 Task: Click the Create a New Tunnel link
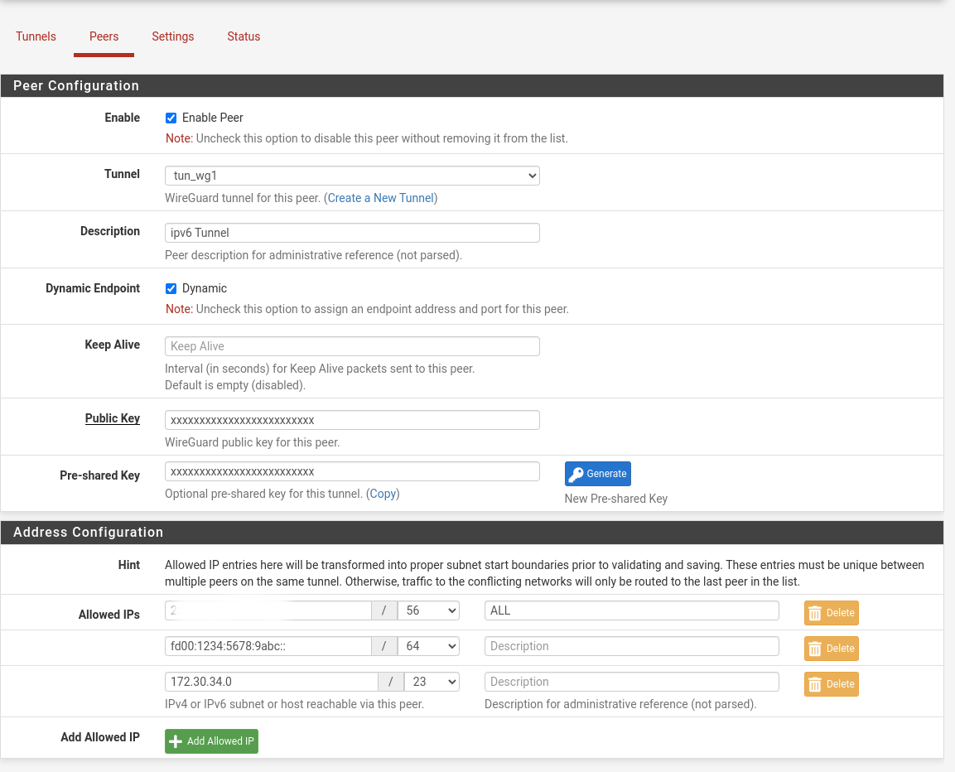coord(380,198)
